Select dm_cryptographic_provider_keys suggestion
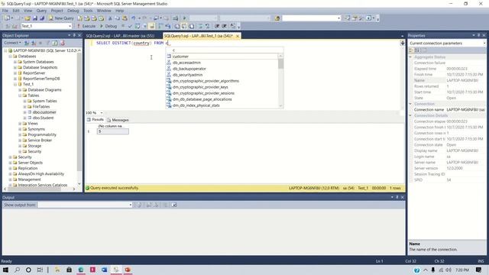 pos(222,87)
